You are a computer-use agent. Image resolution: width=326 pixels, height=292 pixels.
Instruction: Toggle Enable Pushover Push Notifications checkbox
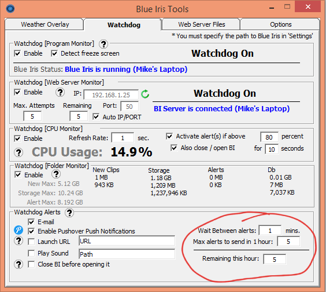(x=31, y=231)
